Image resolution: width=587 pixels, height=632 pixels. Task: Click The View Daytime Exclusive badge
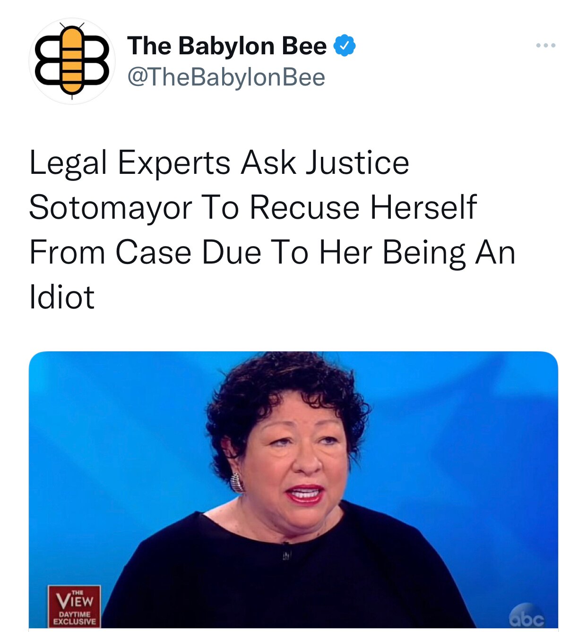[x=74, y=606]
